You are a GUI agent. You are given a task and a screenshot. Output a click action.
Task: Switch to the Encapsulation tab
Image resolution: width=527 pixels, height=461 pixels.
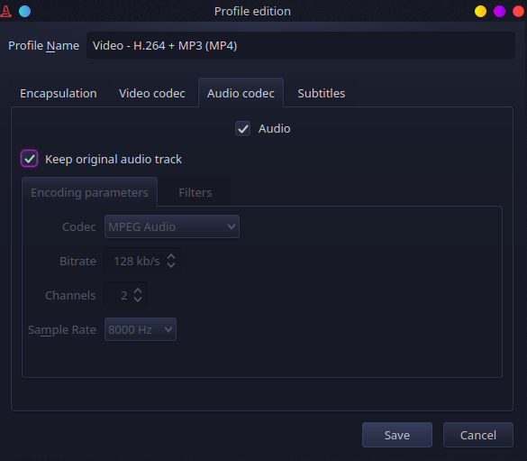[x=59, y=94]
